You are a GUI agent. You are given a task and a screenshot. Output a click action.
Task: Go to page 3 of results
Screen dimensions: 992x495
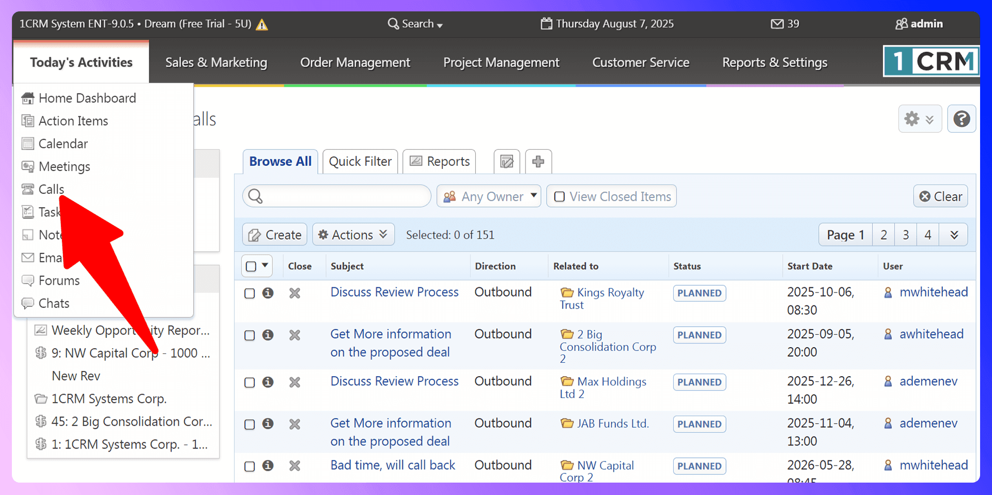tap(906, 235)
